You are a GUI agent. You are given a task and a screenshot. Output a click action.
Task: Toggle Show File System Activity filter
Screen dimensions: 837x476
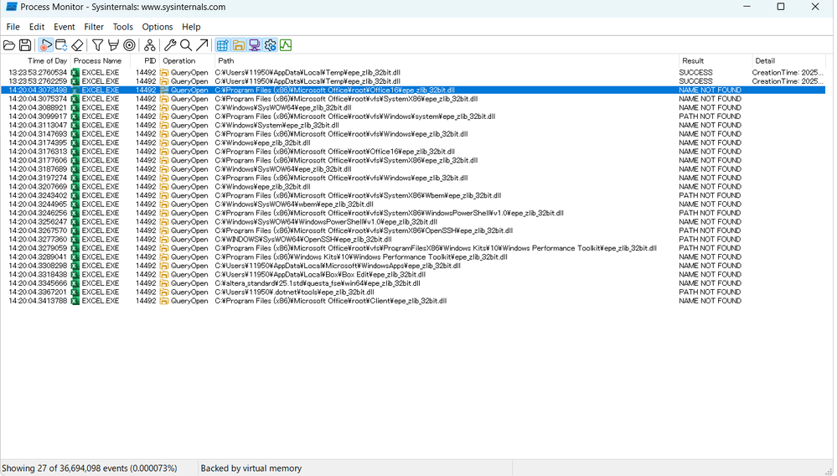click(238, 45)
